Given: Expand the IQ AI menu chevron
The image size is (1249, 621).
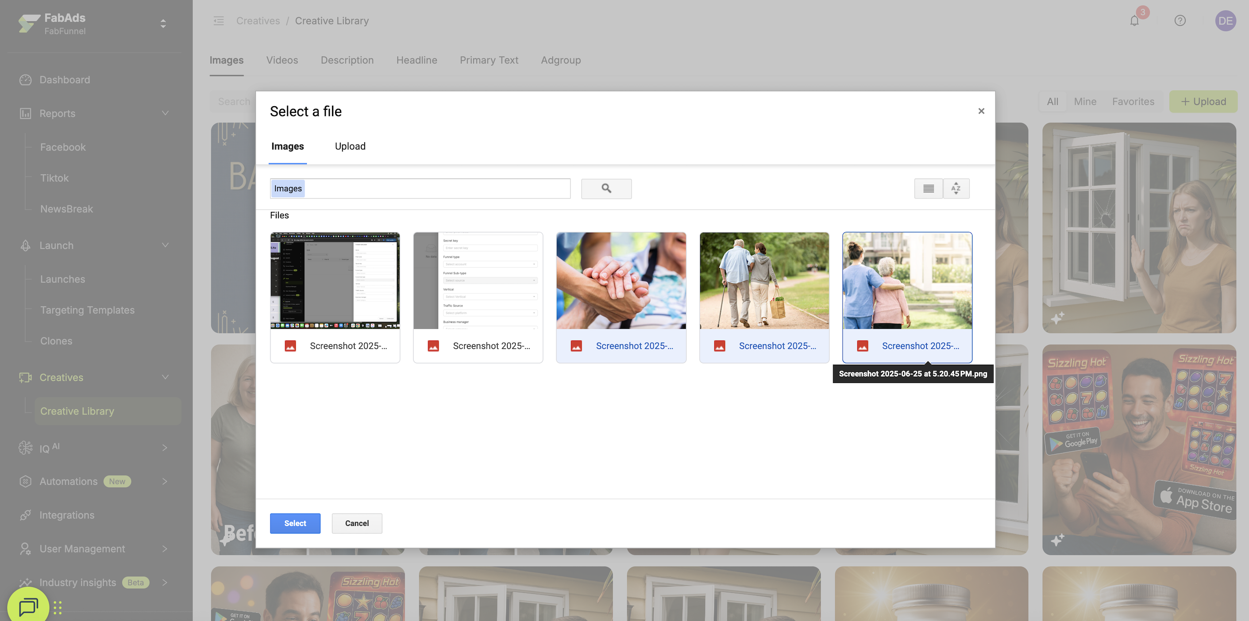Looking at the screenshot, I should pos(165,448).
